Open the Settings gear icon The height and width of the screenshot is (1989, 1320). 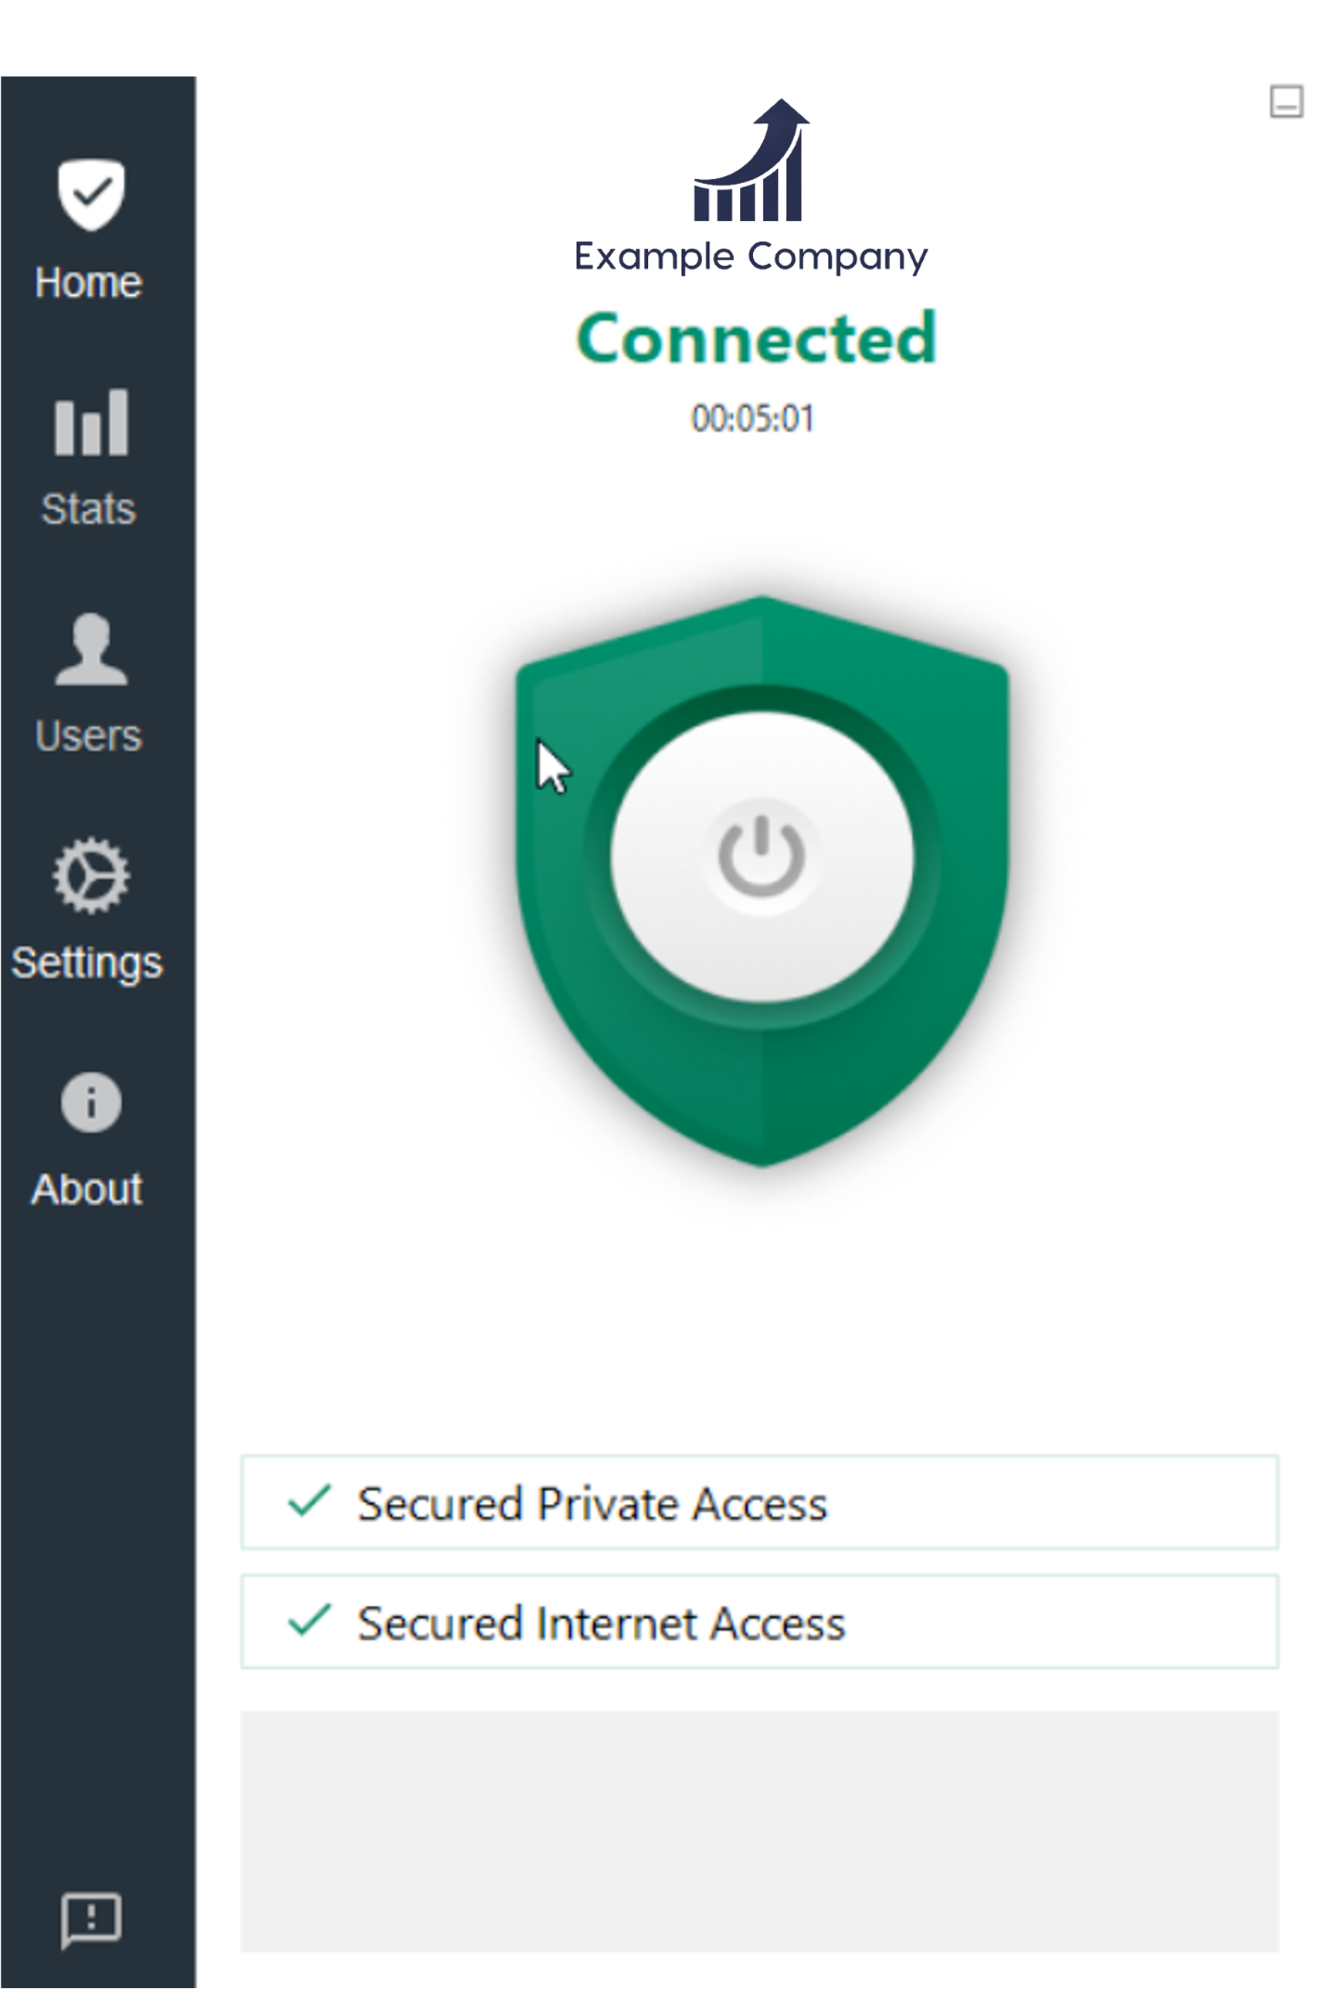91,875
